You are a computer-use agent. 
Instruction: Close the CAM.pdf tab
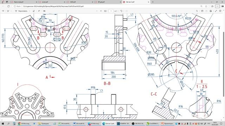point(92,2)
